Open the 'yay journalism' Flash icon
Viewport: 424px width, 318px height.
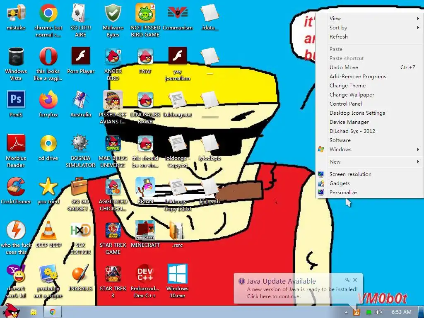[x=177, y=56]
